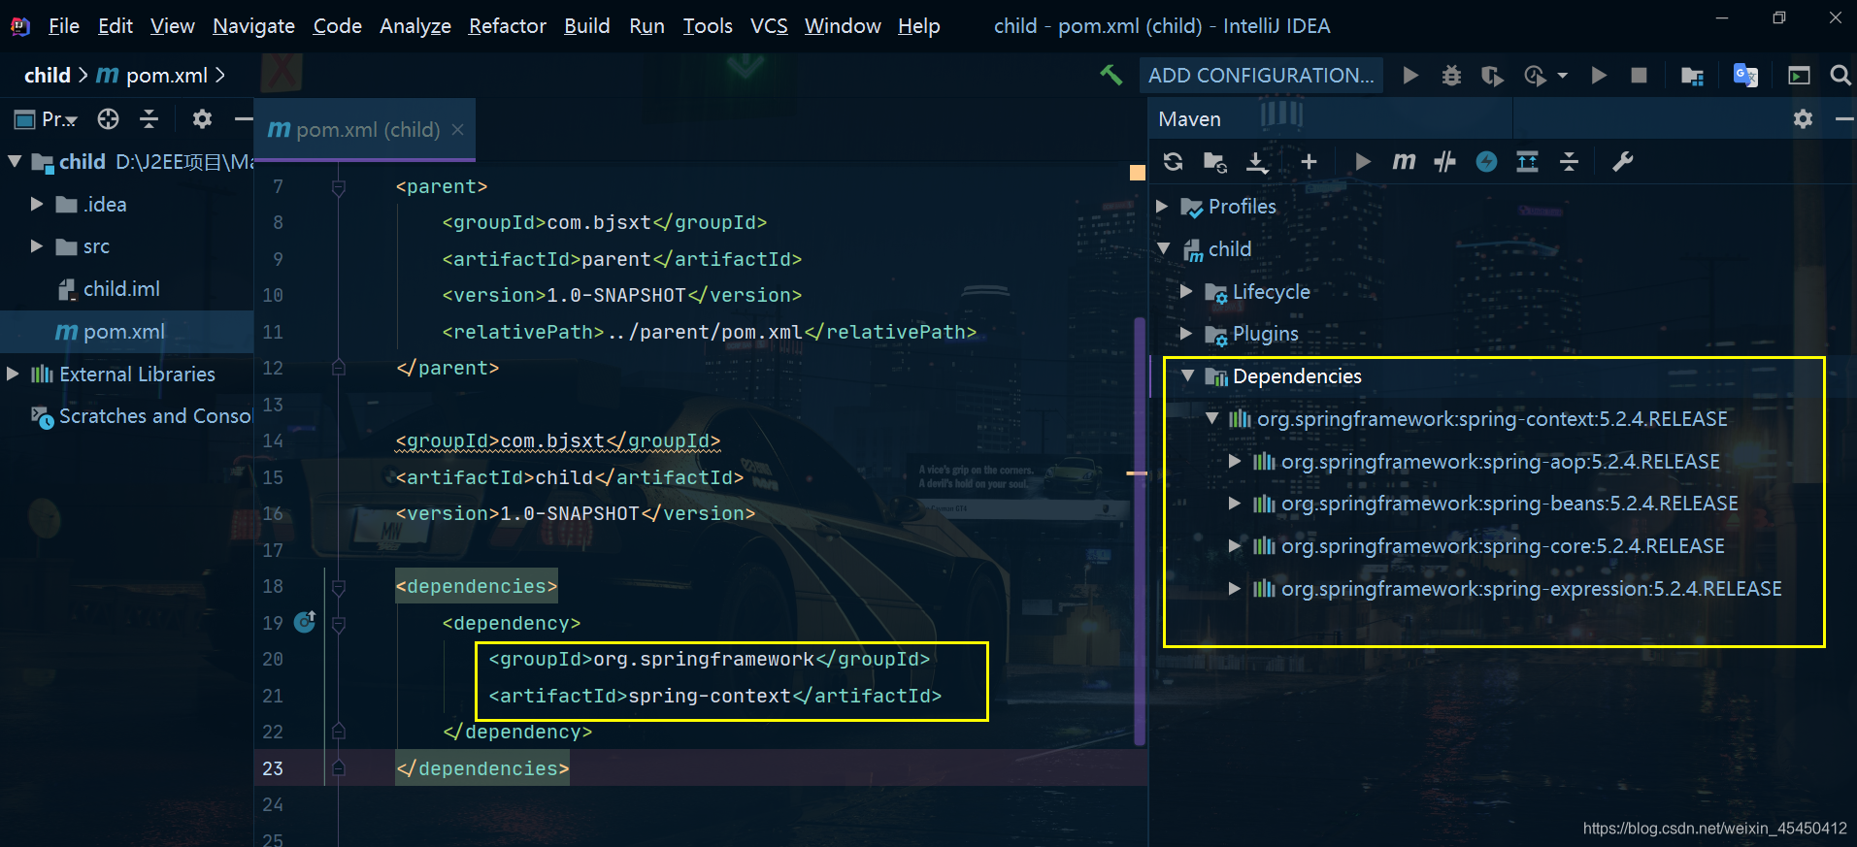Reimport all Maven projects icon
This screenshot has height=847, width=1857.
pyautogui.click(x=1173, y=161)
